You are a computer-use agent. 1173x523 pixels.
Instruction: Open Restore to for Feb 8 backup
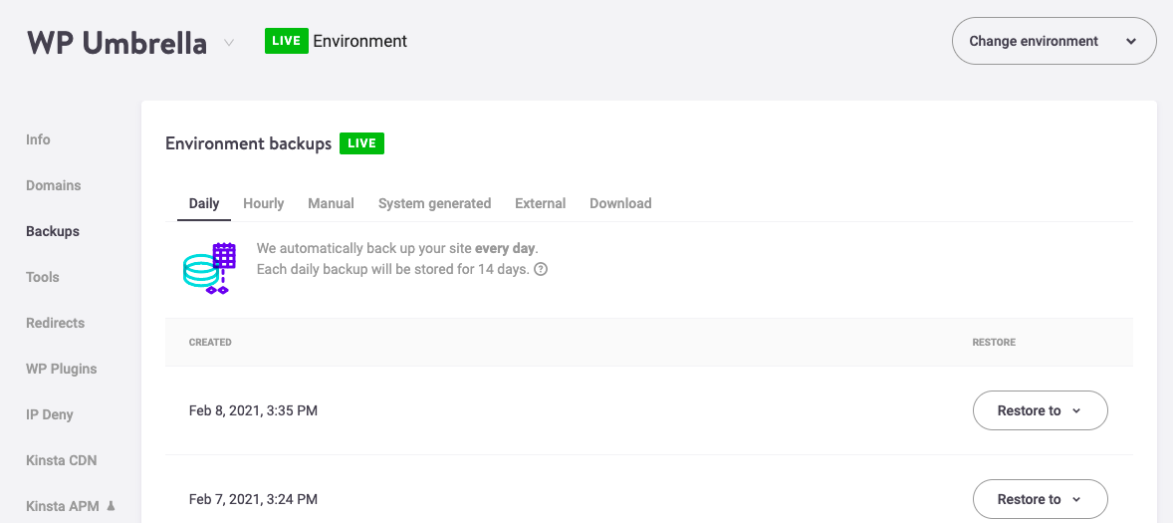1040,410
